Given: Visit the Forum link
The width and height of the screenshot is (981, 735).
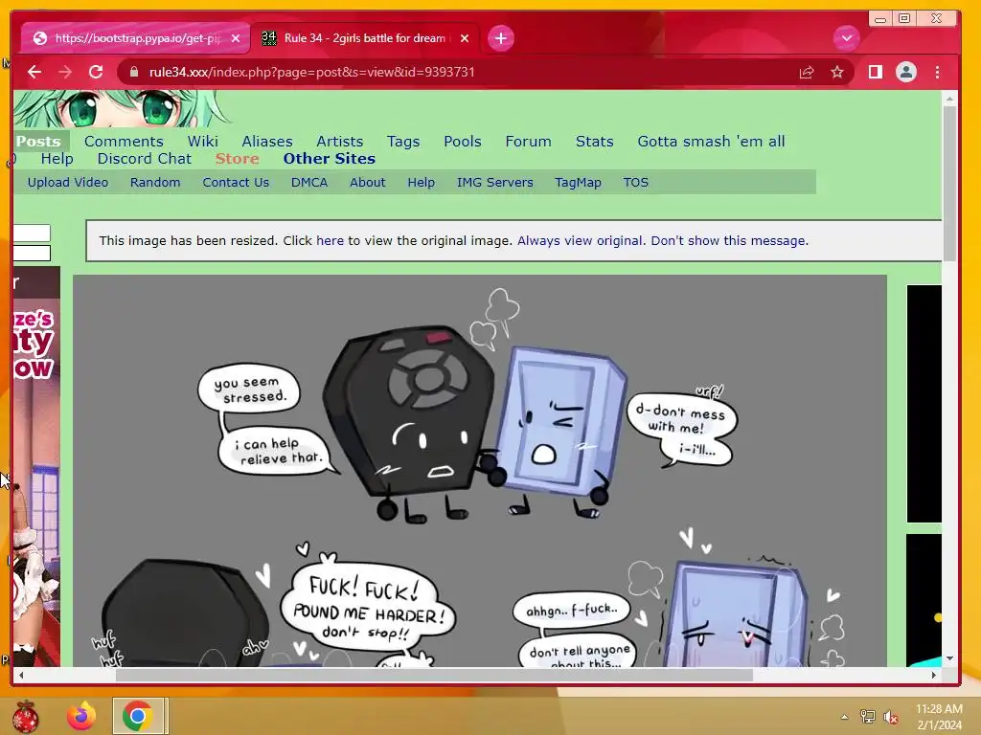Looking at the screenshot, I should (x=529, y=142).
